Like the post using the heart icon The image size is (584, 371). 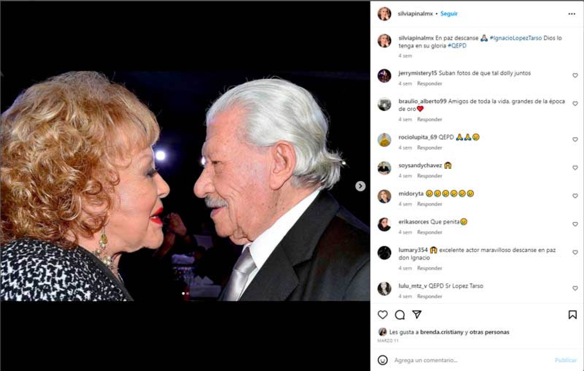pyautogui.click(x=383, y=315)
